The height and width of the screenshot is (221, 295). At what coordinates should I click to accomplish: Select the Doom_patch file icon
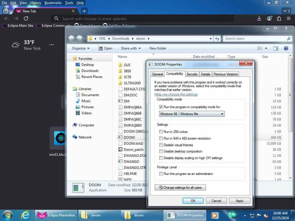pos(120,150)
